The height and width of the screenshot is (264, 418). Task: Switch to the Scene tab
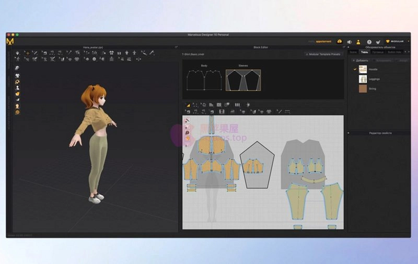pyautogui.click(x=353, y=52)
